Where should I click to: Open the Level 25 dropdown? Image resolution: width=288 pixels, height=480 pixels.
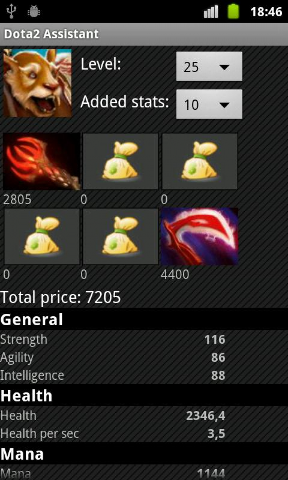click(x=209, y=67)
